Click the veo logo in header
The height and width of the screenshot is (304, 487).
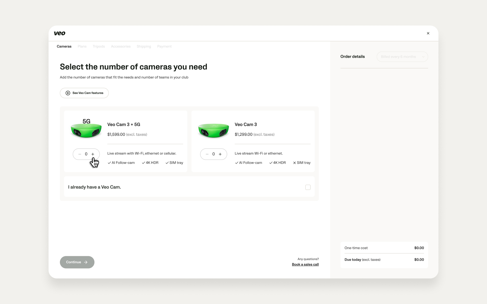[60, 33]
